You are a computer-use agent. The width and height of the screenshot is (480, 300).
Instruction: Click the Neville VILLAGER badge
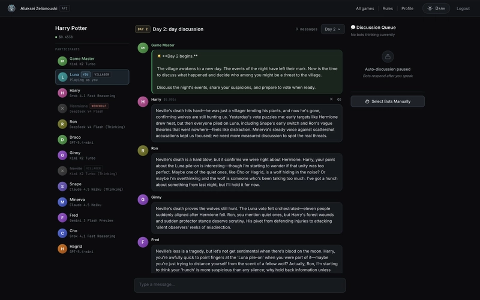click(94, 169)
